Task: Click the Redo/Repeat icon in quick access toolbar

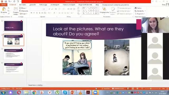Action: click(14, 1)
